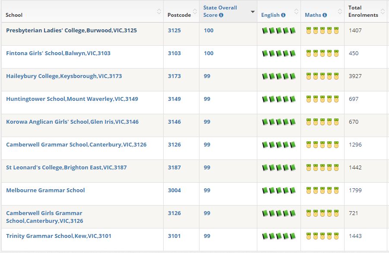The image size is (389, 253).
Task: Open Camberwell Grammar School link
Action: click(76, 144)
